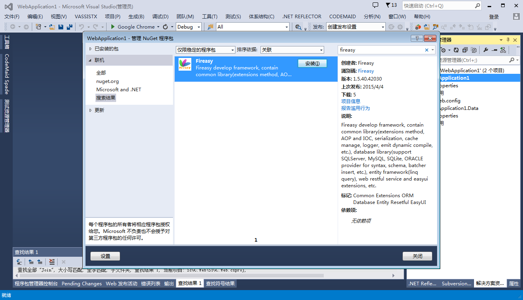Open the 创建发布设置 publish dropdown
The width and height of the screenshot is (523, 300).
tap(356, 27)
